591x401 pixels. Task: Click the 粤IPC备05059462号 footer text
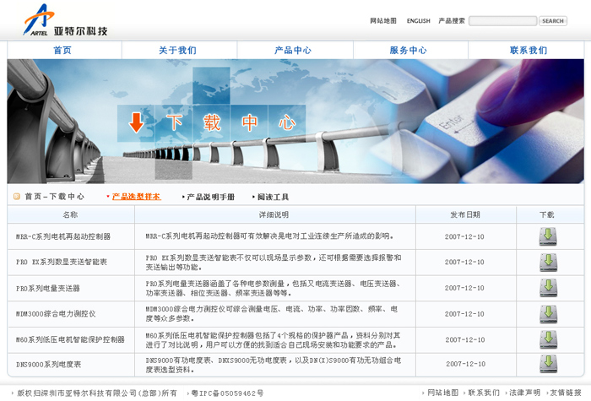click(227, 393)
